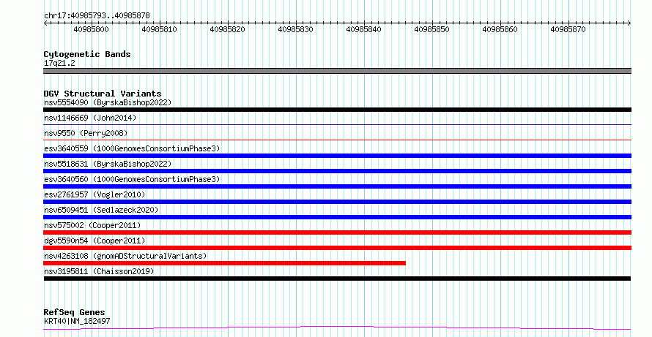652x337 pixels.
Task: Select the red dgv5590n54 variant bar
Action: 337,248
